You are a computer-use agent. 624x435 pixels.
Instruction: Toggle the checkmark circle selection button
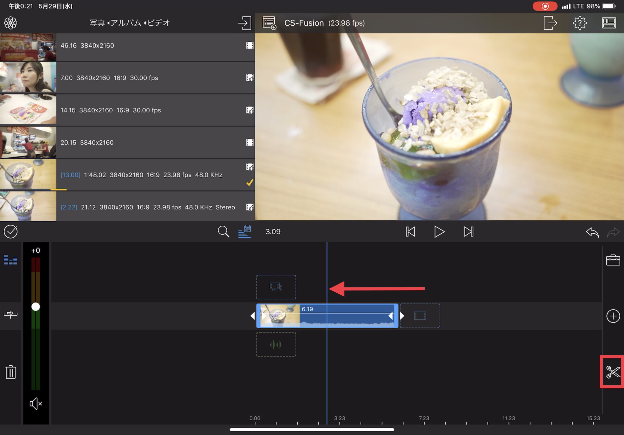[11, 232]
